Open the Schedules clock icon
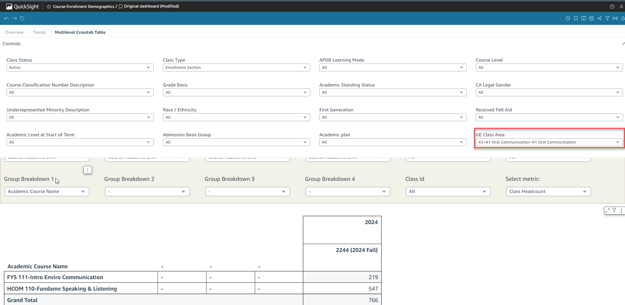625x305 pixels. tap(568, 18)
